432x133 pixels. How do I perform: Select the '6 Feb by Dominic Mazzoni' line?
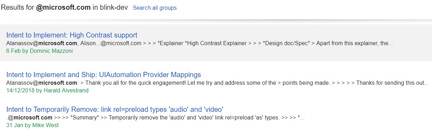tap(40, 51)
